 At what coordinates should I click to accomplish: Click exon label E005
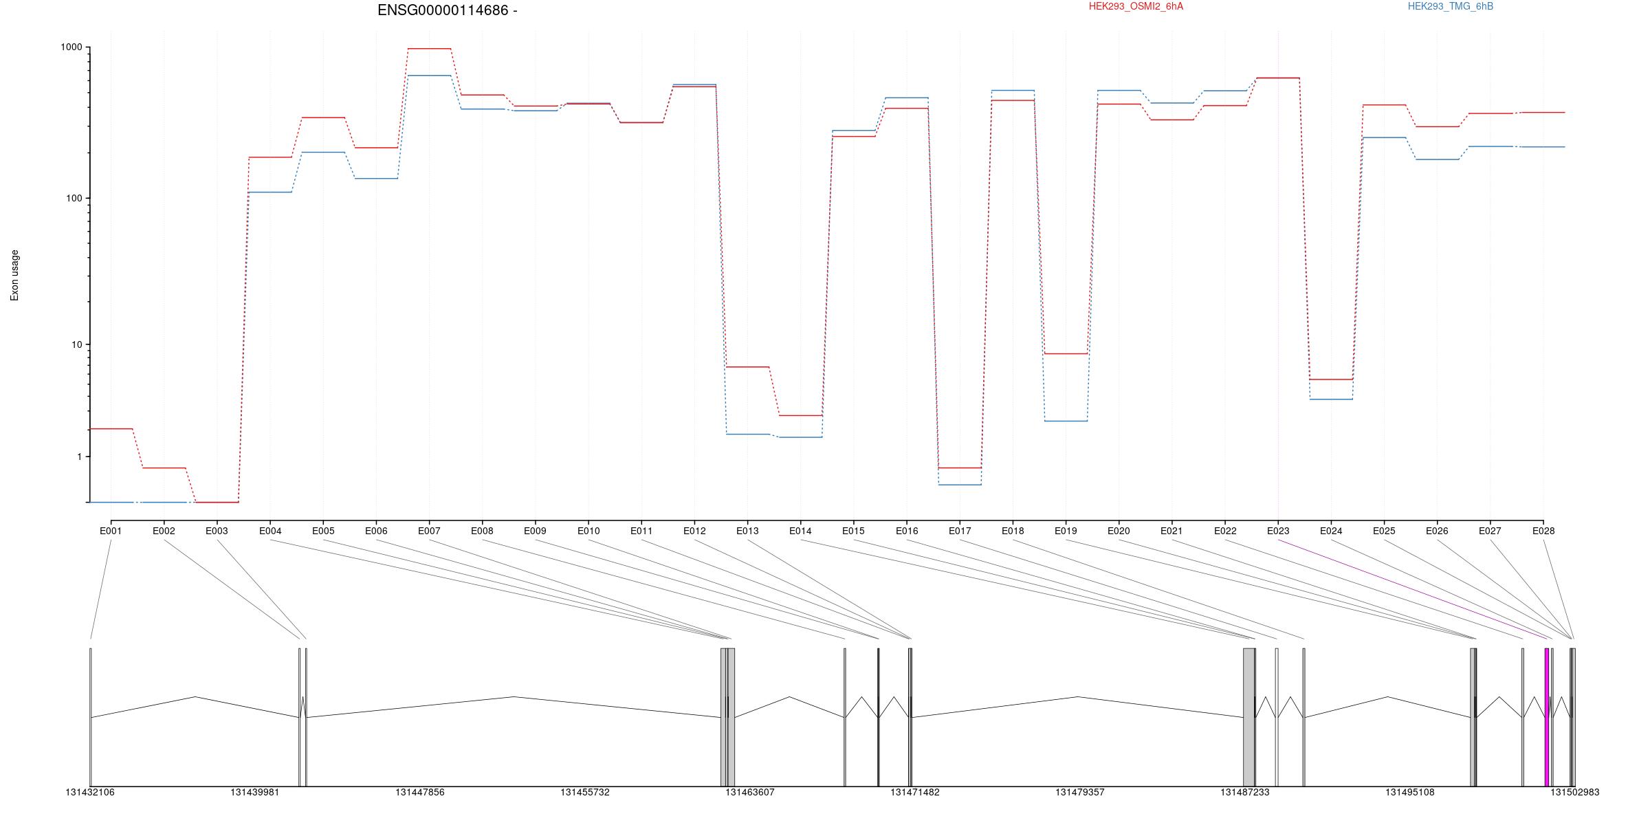(x=323, y=531)
